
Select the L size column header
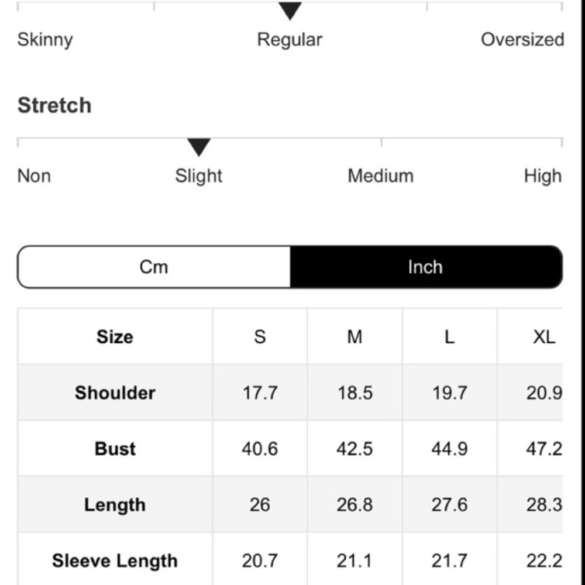coord(449,336)
